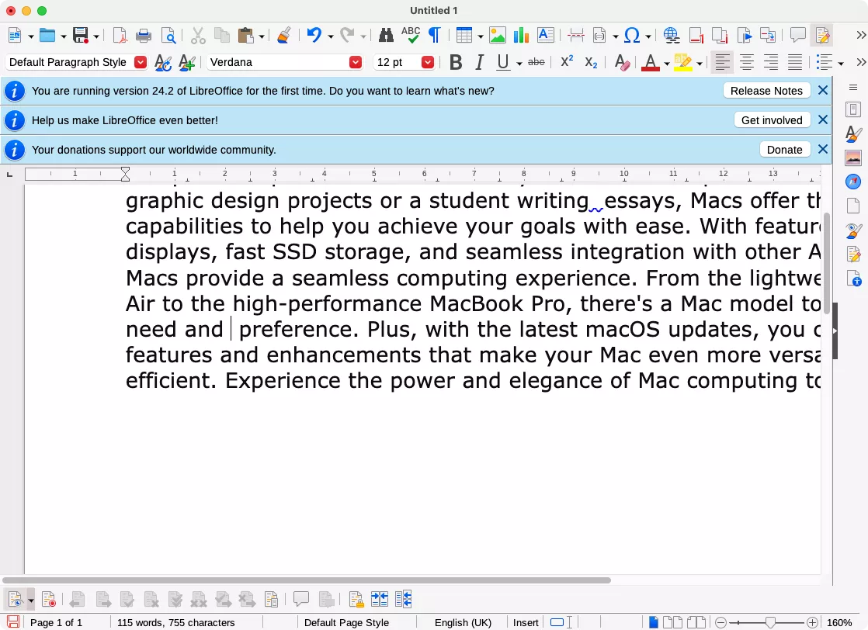The width and height of the screenshot is (868, 630).
Task: Expand formatting toolbar overflow chevron
Action: 861,63
